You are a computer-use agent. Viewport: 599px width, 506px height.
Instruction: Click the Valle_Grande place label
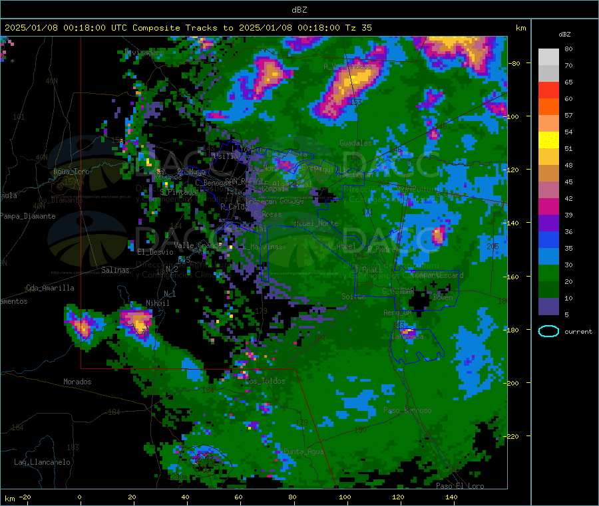click(x=197, y=245)
